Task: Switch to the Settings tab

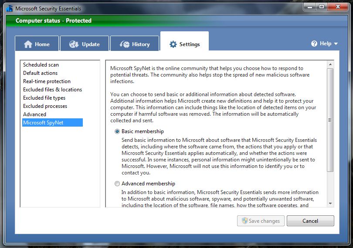Action: click(x=185, y=41)
